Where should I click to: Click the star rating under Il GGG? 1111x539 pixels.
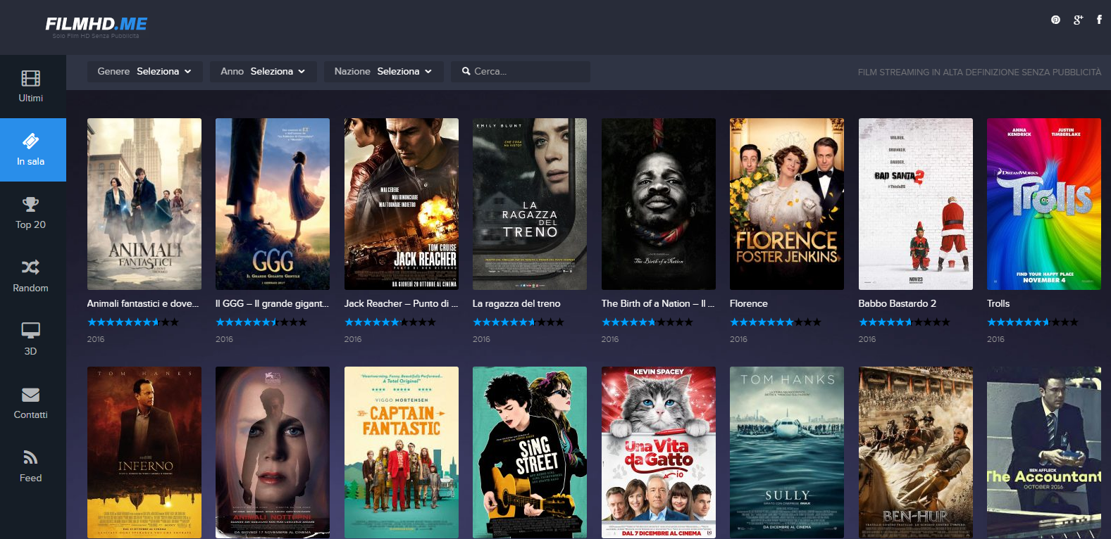(261, 322)
